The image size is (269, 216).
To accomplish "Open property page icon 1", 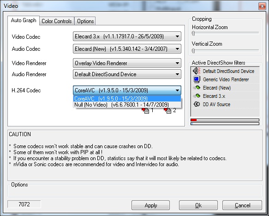I will [x=145, y=111].
